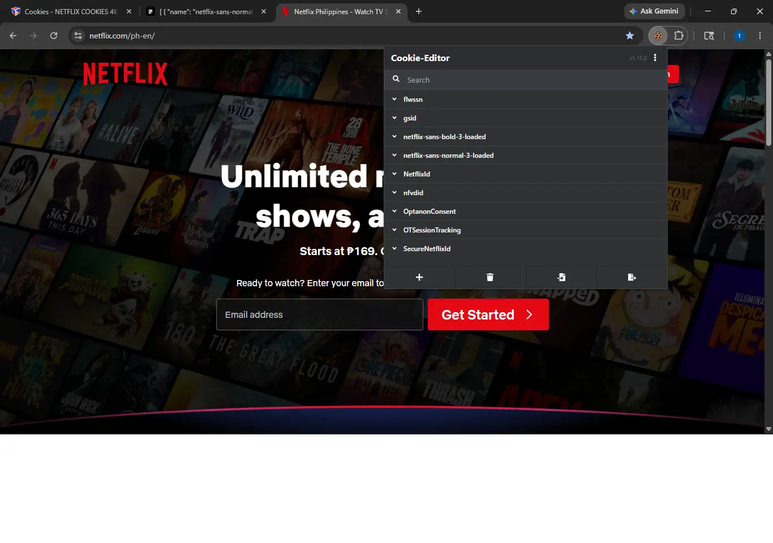Screen dimensions: 773x543
Task: Close the netflix-sans-normal JSON tab
Action: [264, 11]
